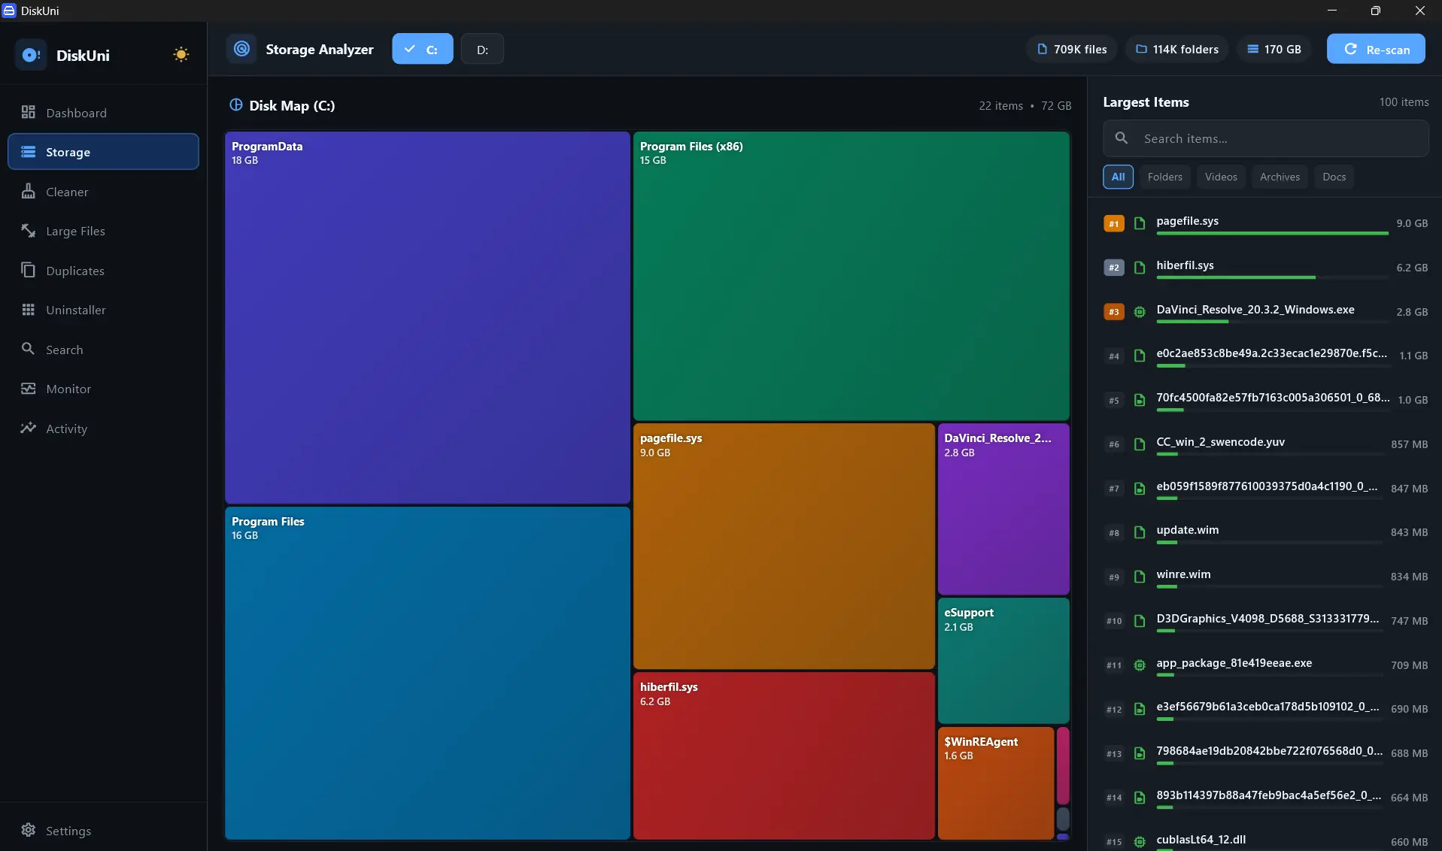
Task: Select the Storage sidebar item
Action: tap(103, 152)
